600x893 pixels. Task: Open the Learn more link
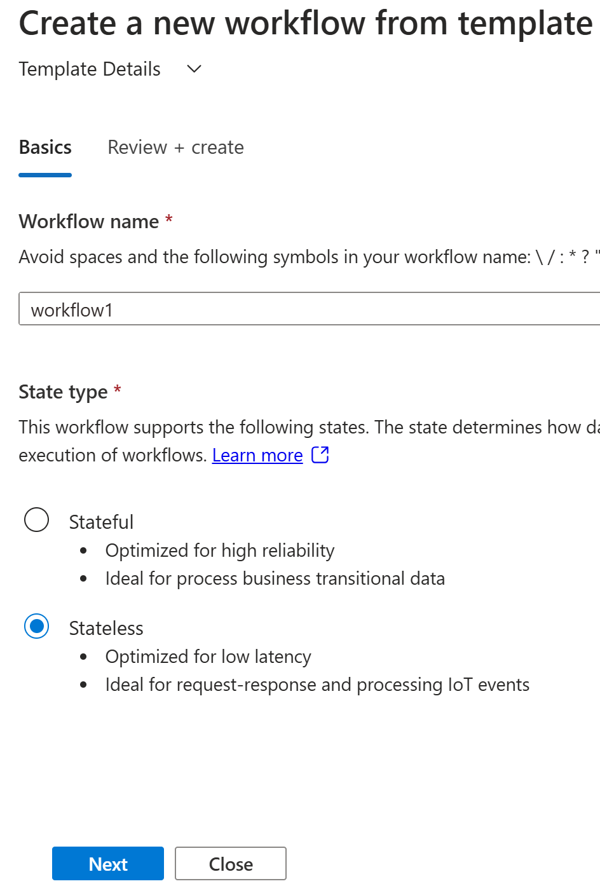click(x=257, y=455)
